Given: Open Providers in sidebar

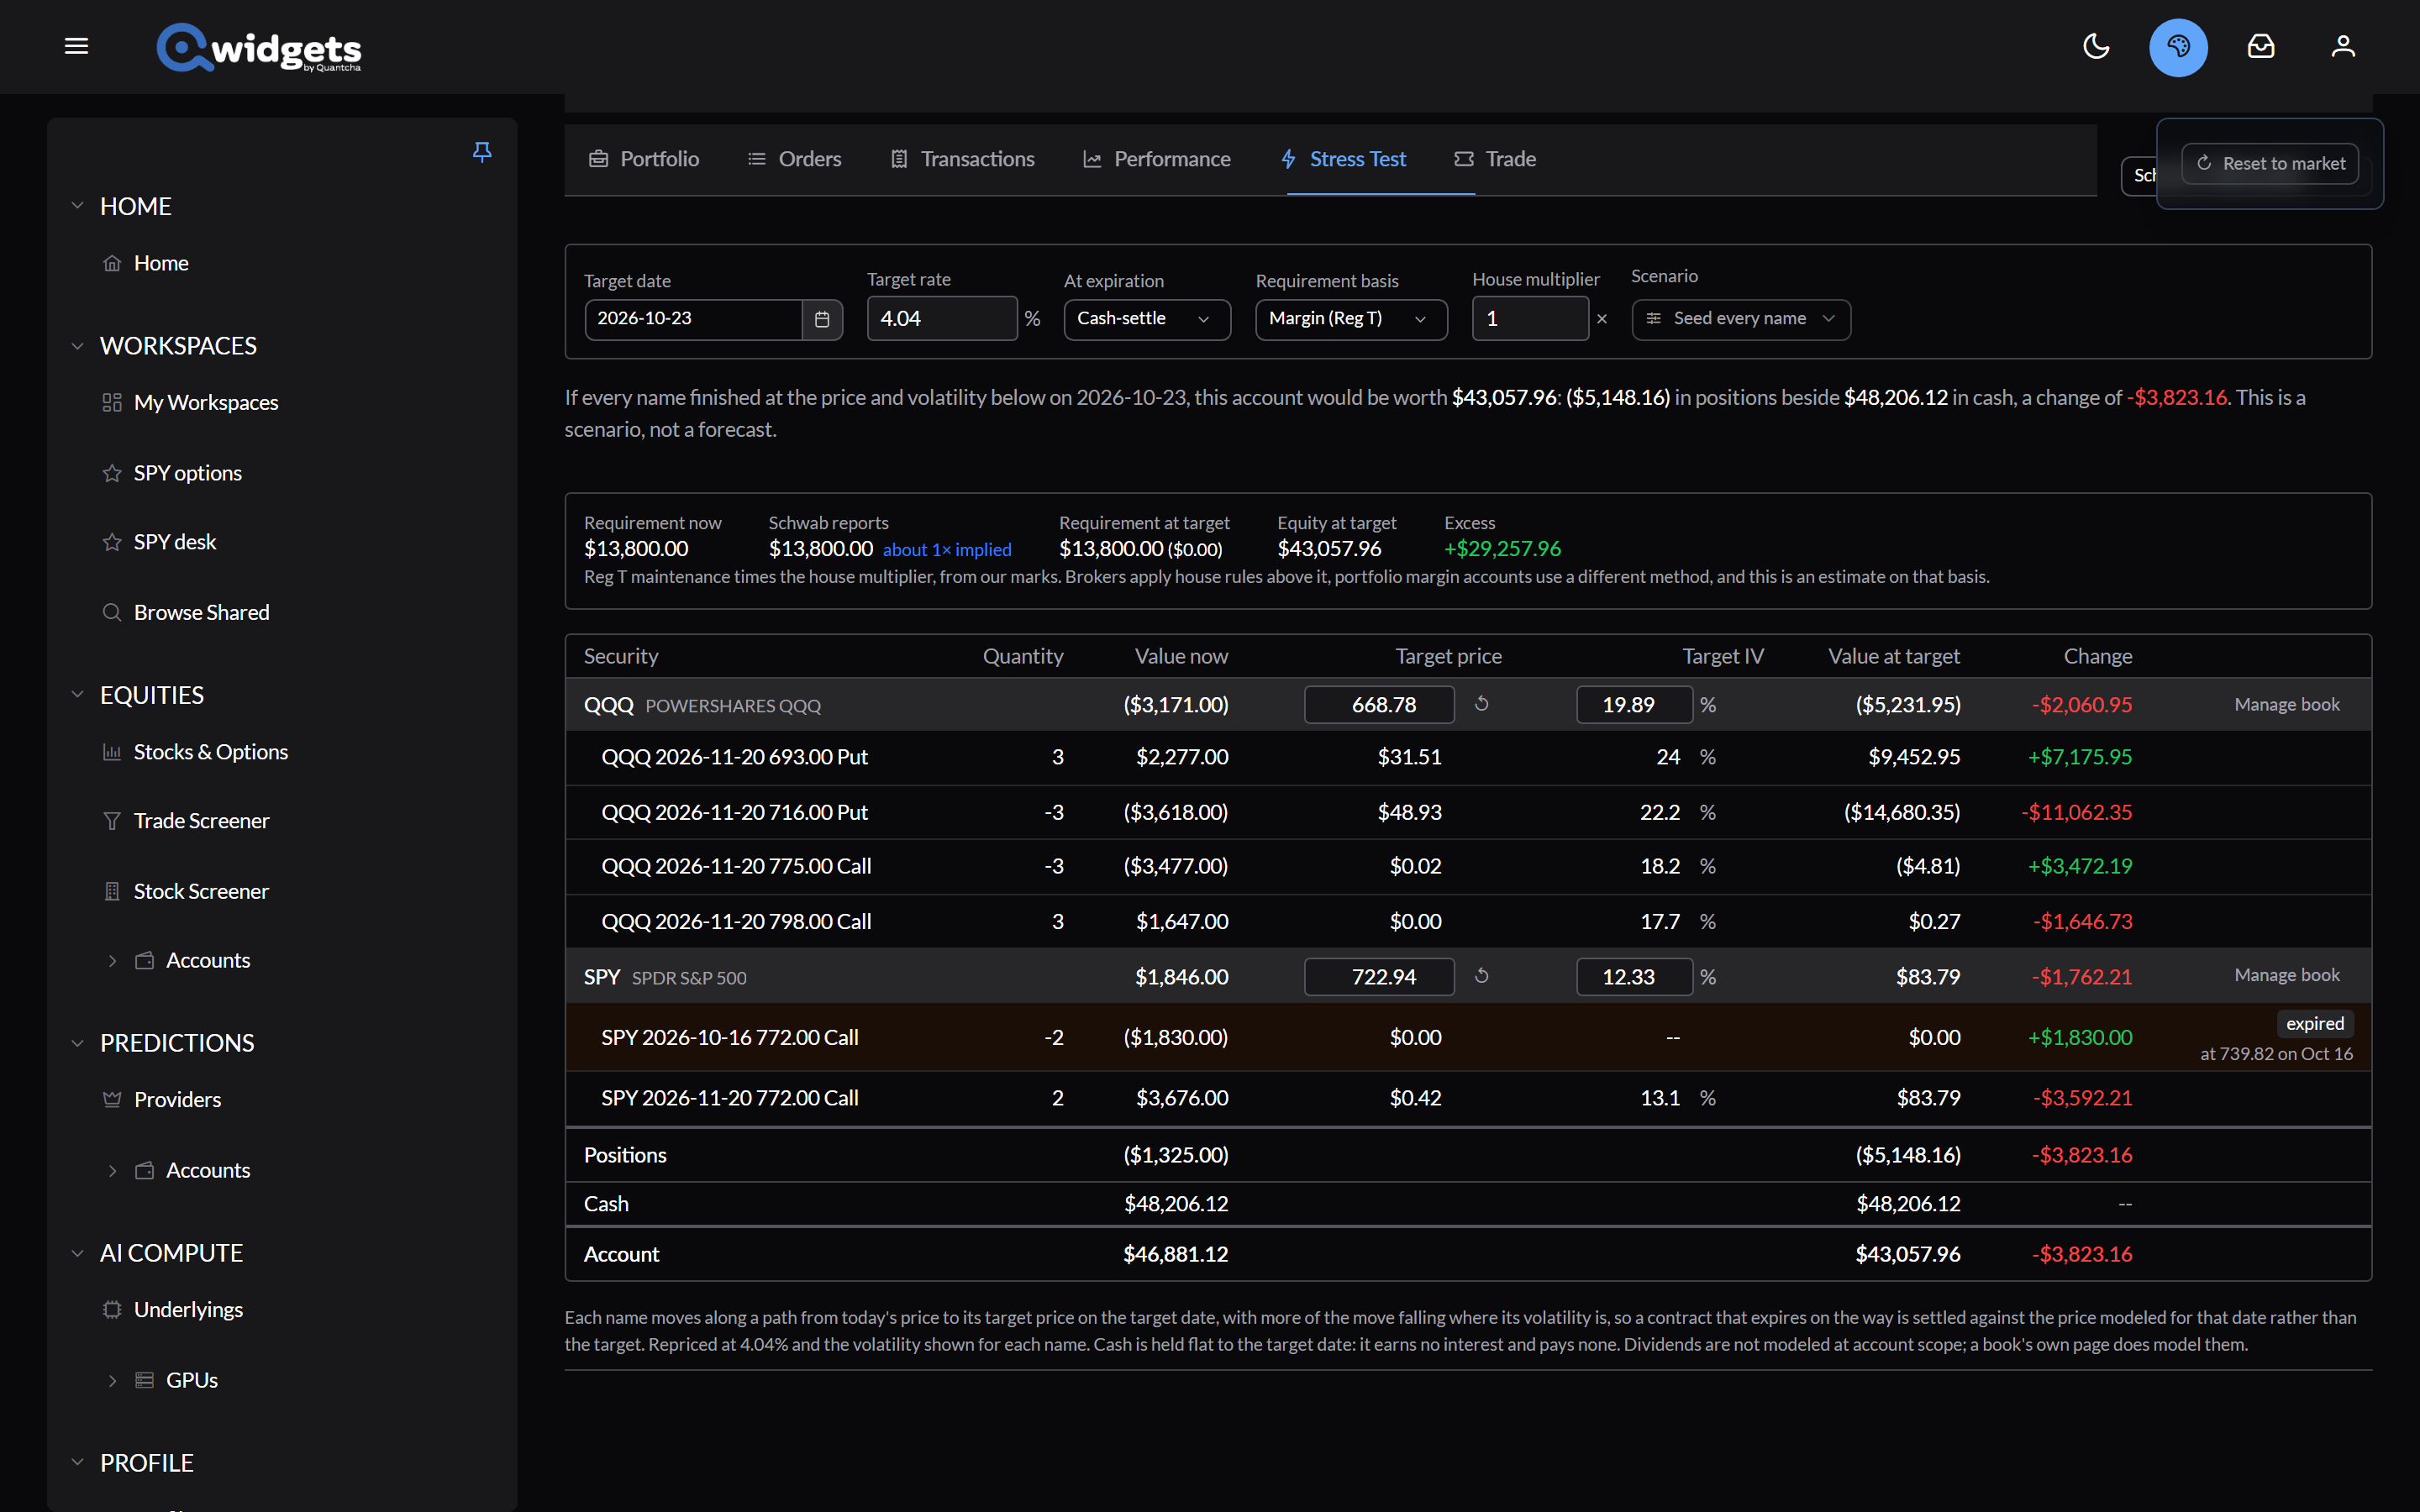Looking at the screenshot, I should tap(177, 1100).
